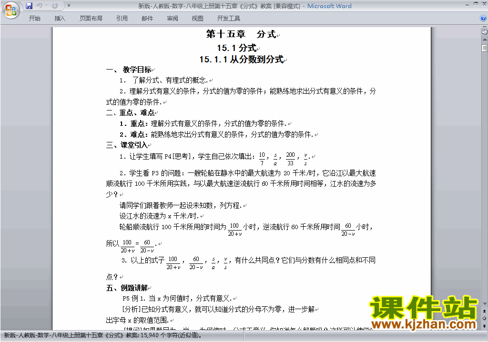Click the status bar word count 15,940 个字符

coord(172,335)
